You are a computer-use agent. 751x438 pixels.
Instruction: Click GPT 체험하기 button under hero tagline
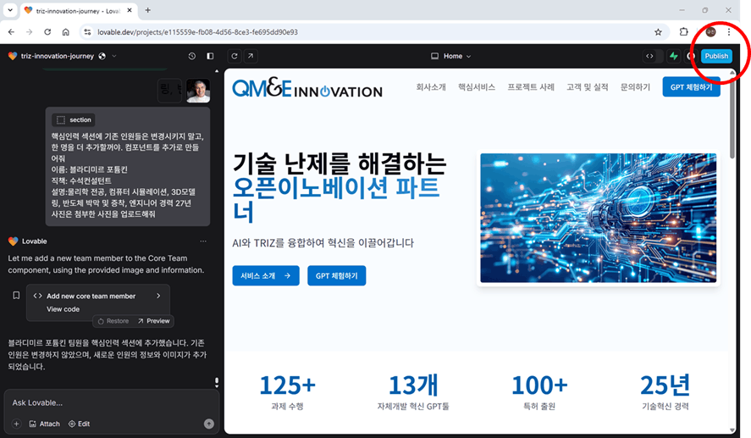point(337,275)
